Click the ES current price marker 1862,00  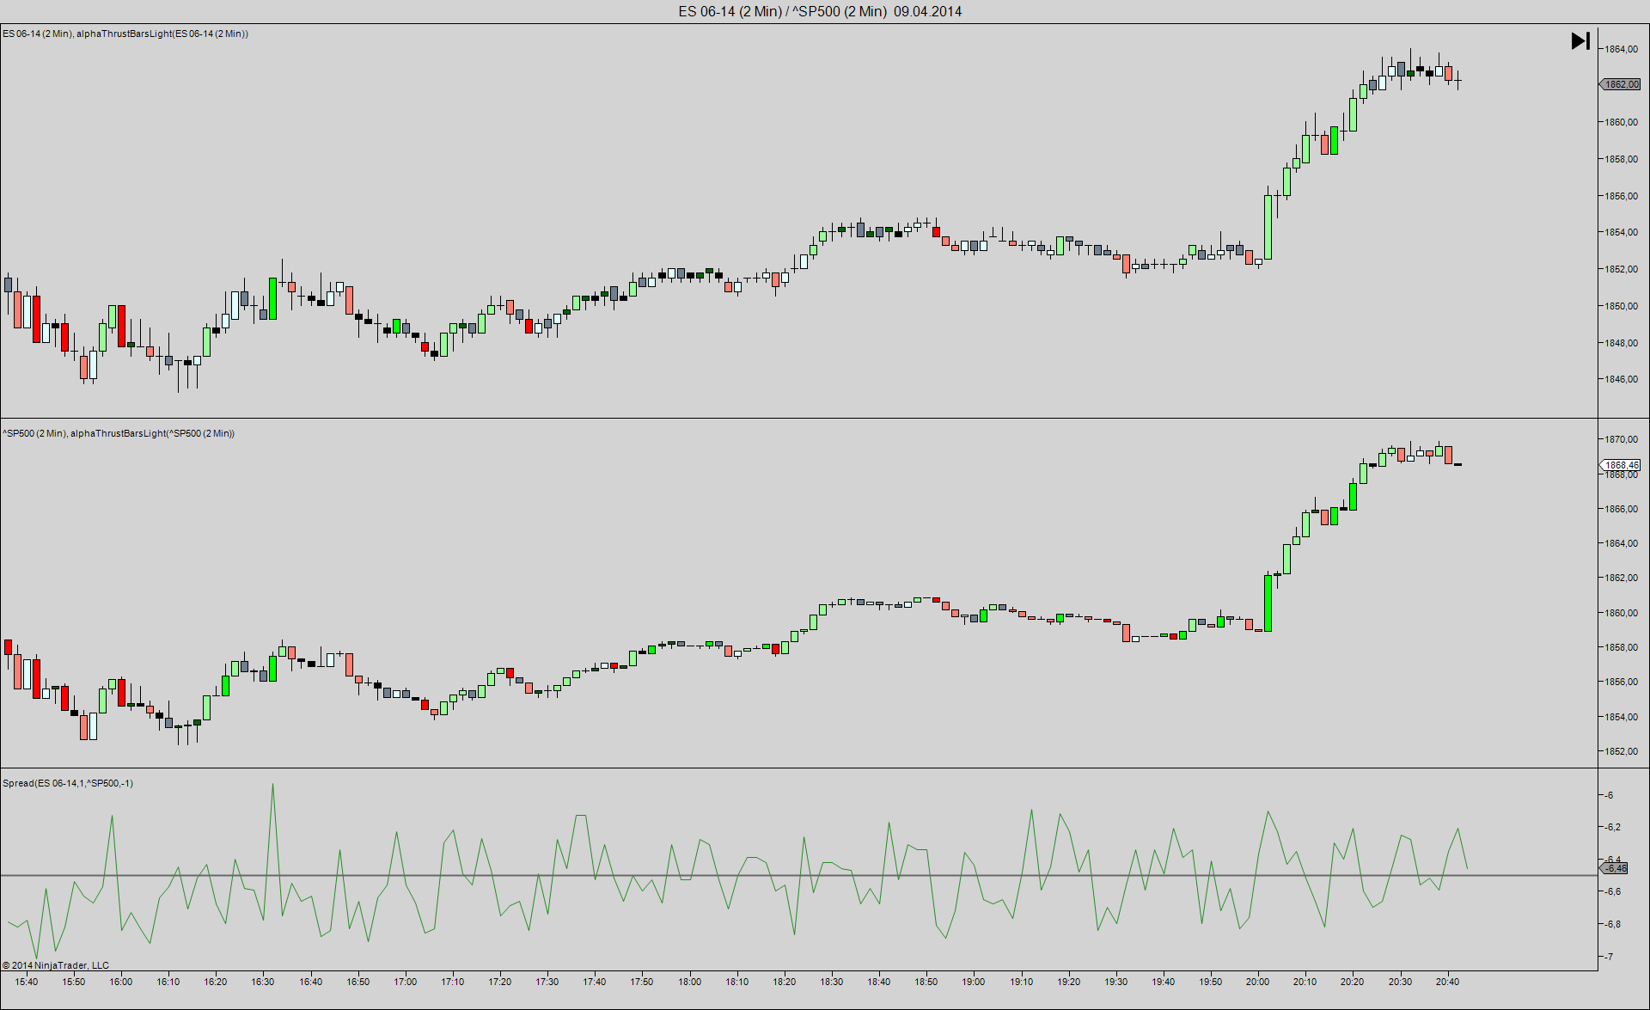click(1621, 84)
